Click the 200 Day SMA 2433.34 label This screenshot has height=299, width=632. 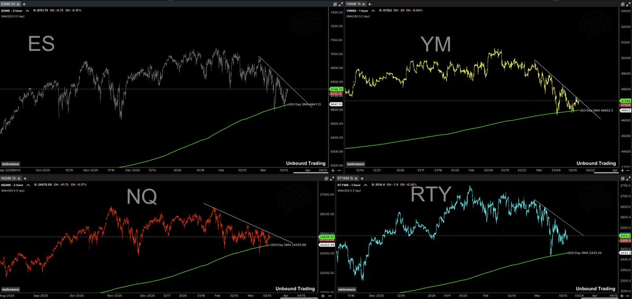585,253
